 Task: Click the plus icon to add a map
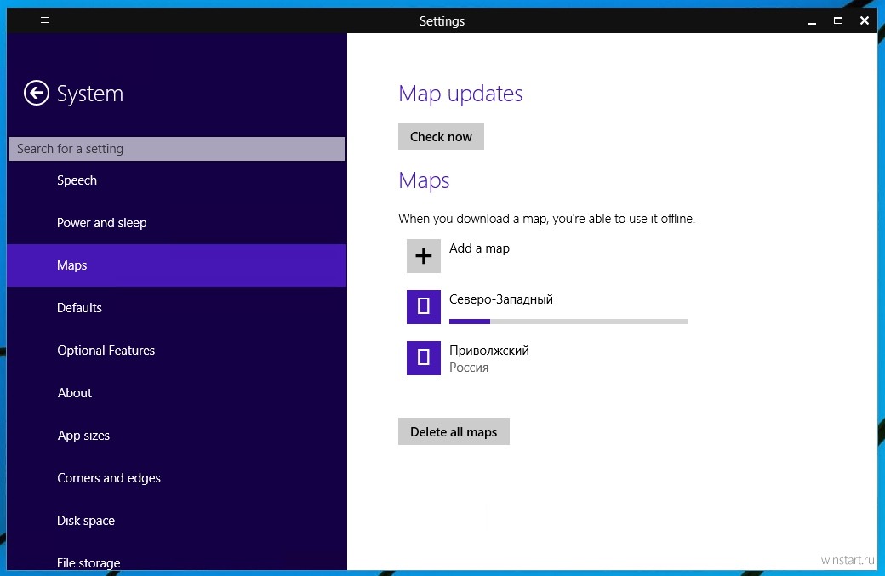pos(423,256)
